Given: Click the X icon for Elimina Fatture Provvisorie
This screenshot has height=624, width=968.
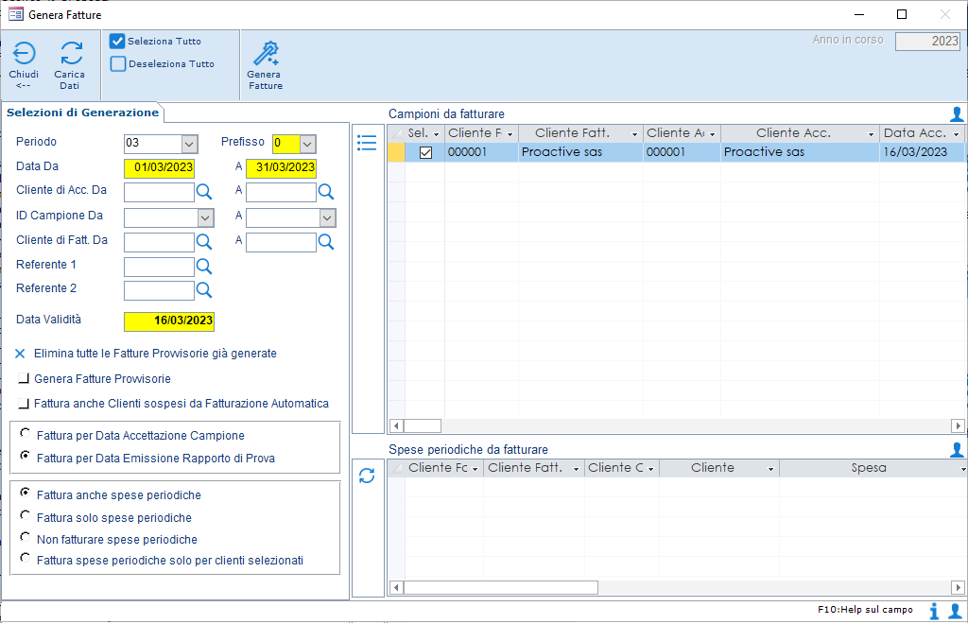Looking at the screenshot, I should click(20, 354).
